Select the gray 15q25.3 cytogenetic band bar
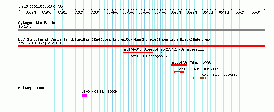The height and width of the screenshot is (112, 274). (142, 30)
